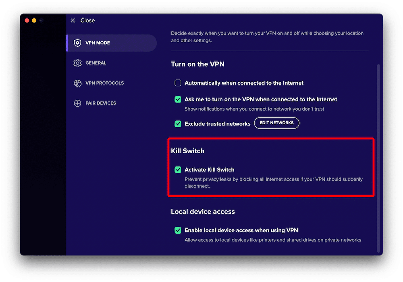Click the Close label to exit settings
Image resolution: width=403 pixels, height=282 pixels.
point(87,21)
